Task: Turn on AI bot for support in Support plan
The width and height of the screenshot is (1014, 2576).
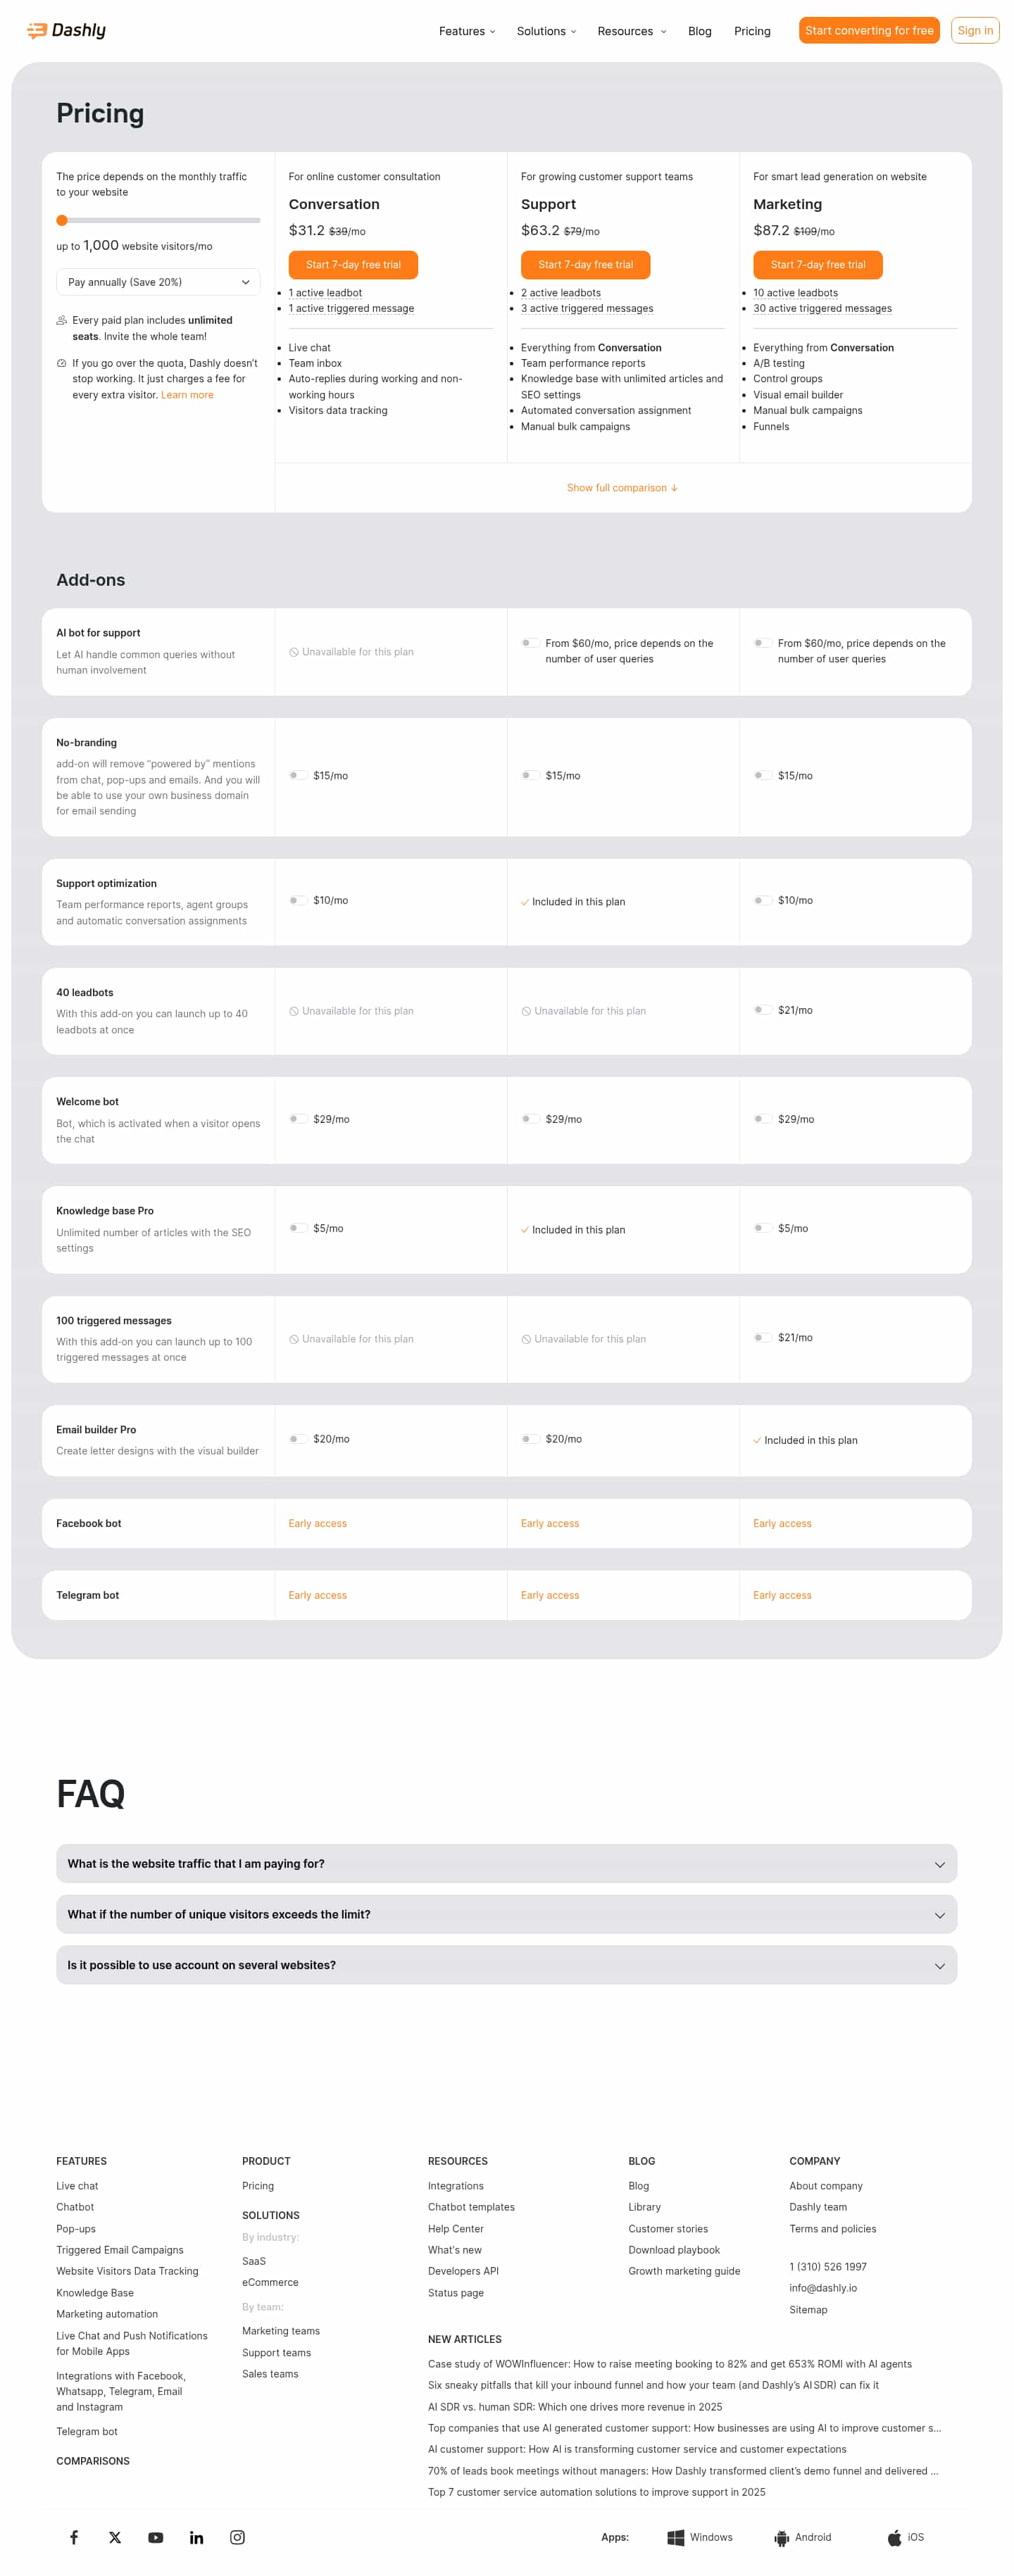Action: tap(531, 644)
